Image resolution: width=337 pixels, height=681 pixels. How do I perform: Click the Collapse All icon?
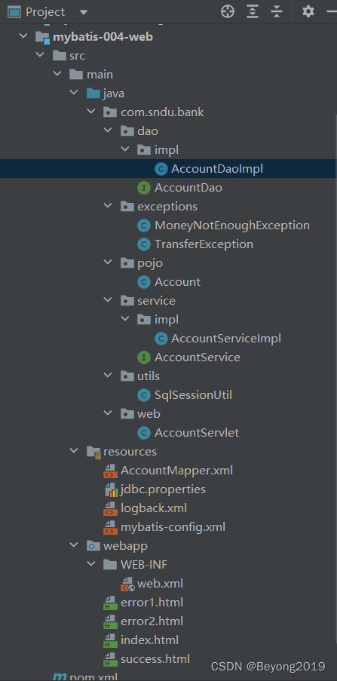277,12
